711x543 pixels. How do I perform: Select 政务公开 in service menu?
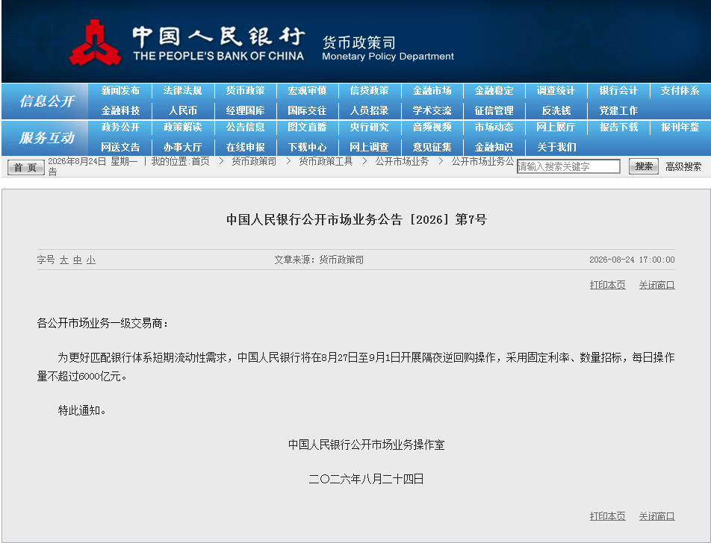click(120, 128)
